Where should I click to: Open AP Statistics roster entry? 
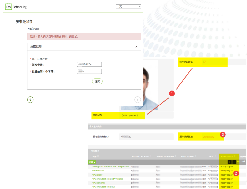(x=98, y=171)
